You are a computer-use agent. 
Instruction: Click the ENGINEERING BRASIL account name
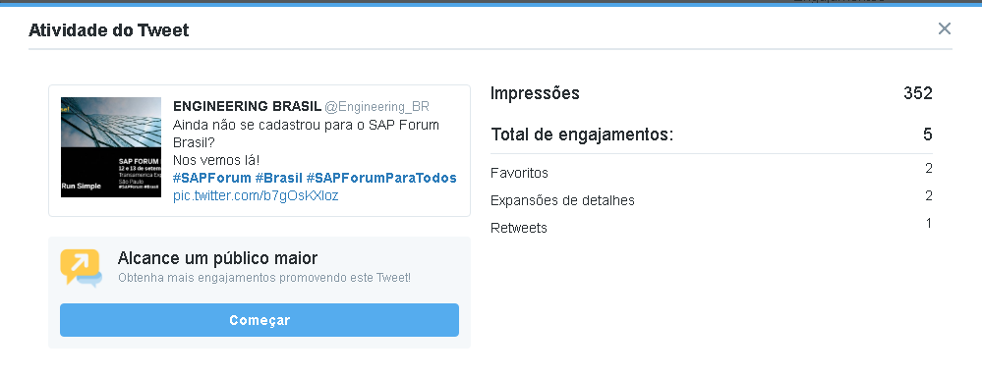tap(248, 106)
